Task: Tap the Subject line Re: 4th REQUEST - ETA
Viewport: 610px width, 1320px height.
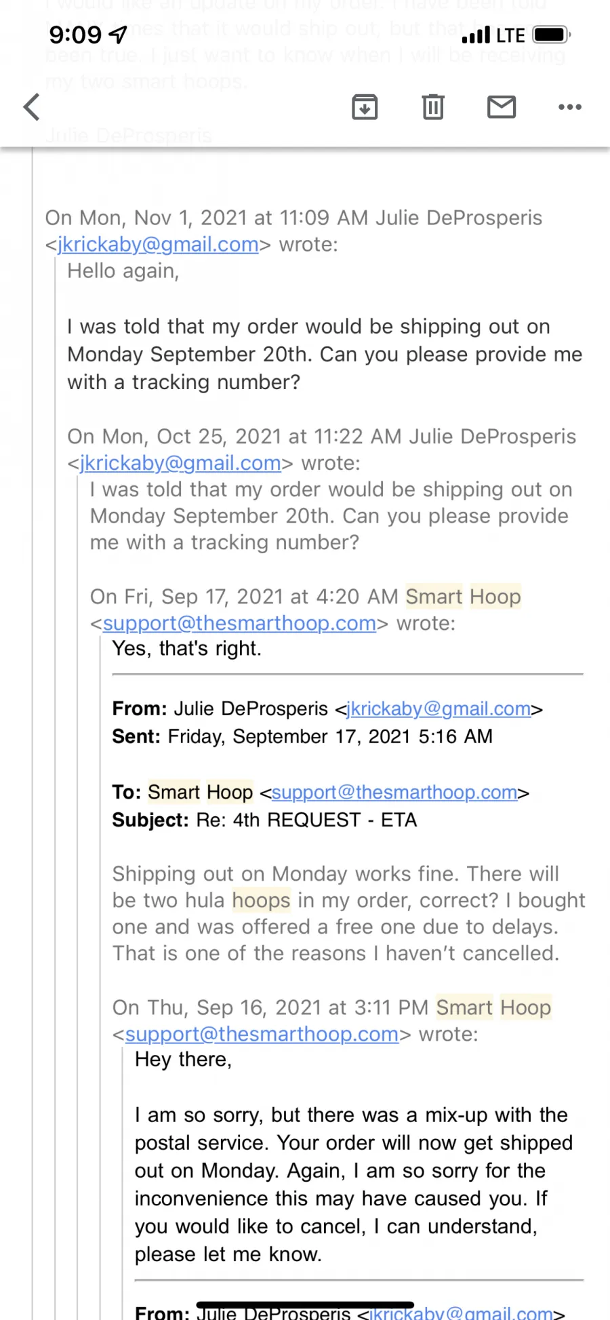Action: point(264,820)
